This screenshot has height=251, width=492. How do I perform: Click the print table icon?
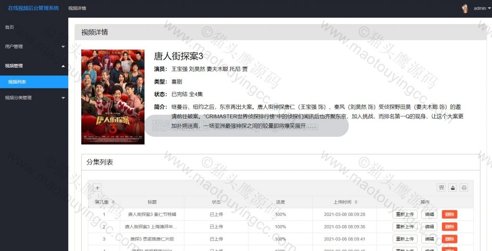coord(464,187)
